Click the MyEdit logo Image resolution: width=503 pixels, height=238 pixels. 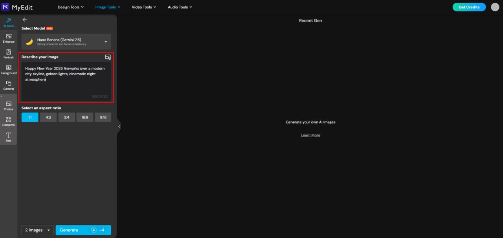tap(17, 7)
